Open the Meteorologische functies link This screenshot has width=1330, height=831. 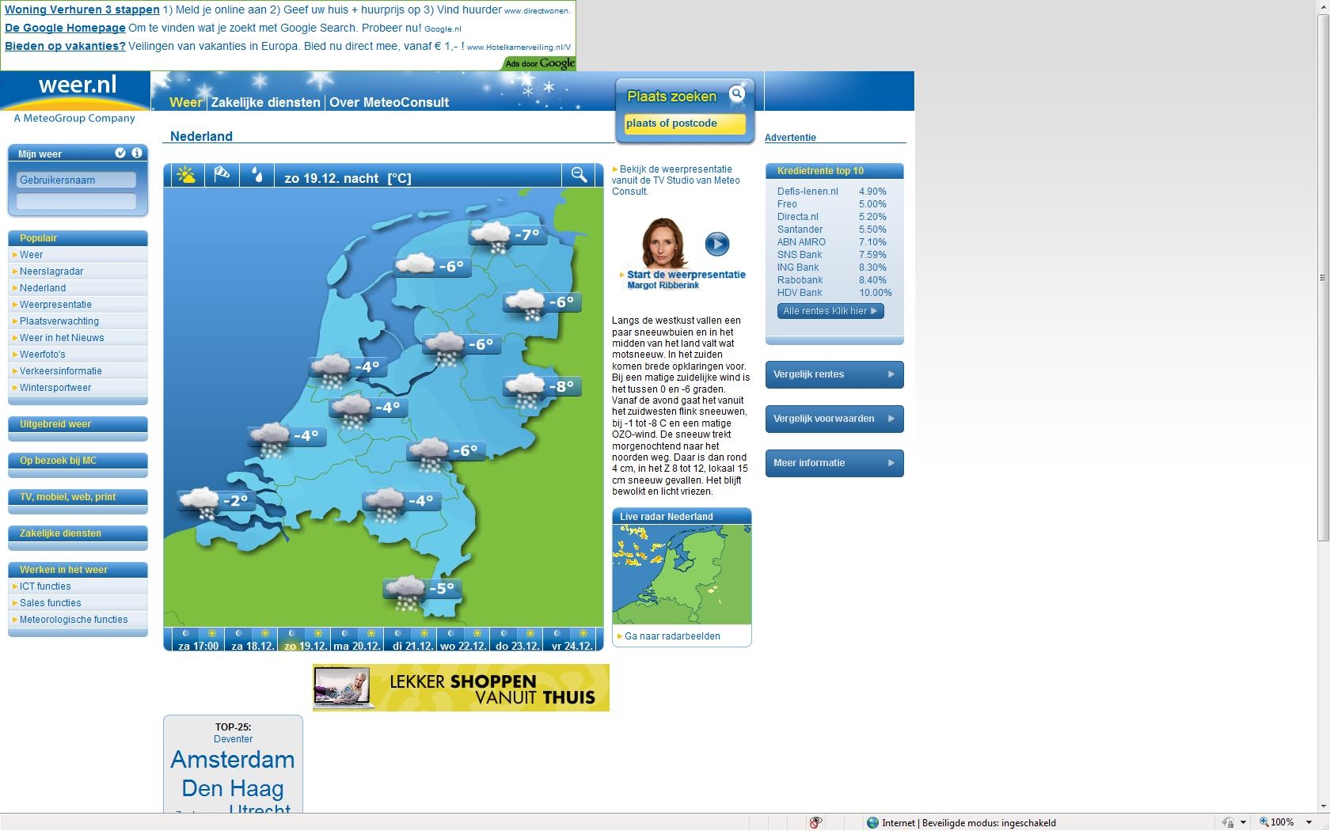click(x=74, y=620)
